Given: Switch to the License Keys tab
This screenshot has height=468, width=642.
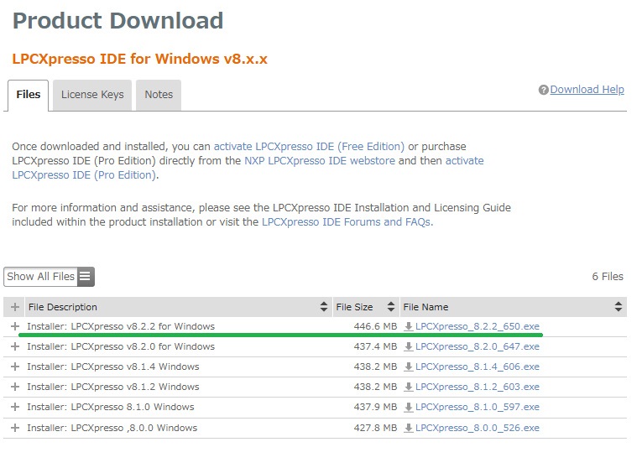Looking at the screenshot, I should click(x=92, y=95).
